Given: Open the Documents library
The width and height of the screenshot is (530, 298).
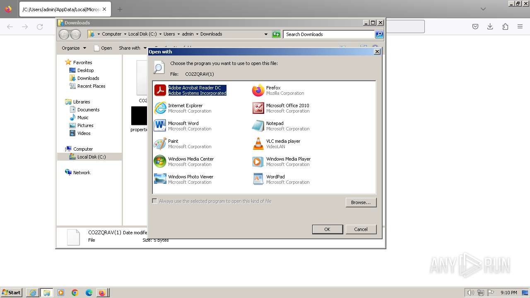Looking at the screenshot, I should [x=88, y=110].
